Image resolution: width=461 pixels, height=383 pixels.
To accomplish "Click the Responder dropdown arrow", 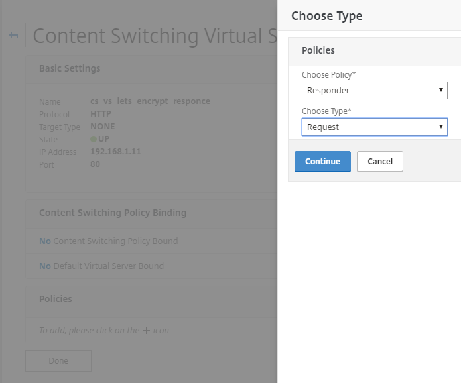I will pos(440,90).
